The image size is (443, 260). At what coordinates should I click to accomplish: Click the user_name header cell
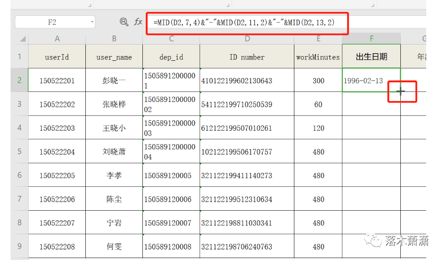pos(114,57)
